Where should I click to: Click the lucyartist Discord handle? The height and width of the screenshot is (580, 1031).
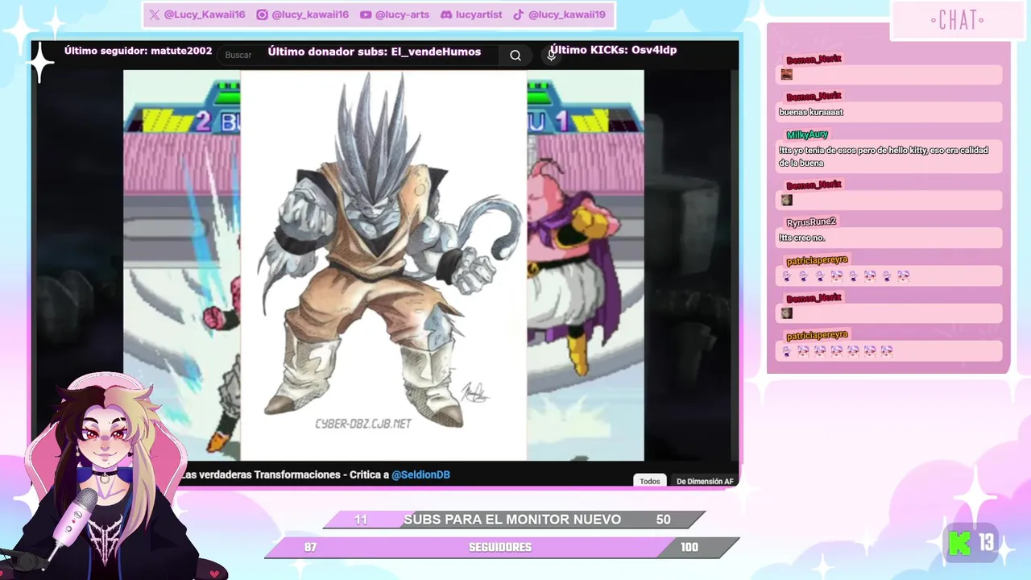click(478, 14)
